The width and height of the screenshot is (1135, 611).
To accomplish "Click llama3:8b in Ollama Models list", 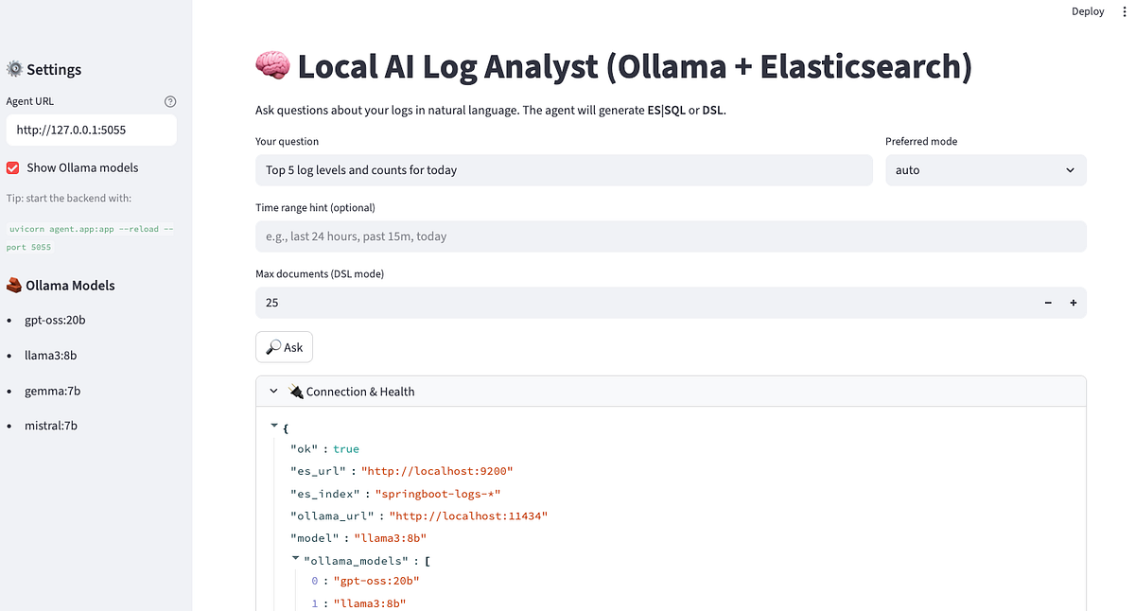I will pos(50,356).
